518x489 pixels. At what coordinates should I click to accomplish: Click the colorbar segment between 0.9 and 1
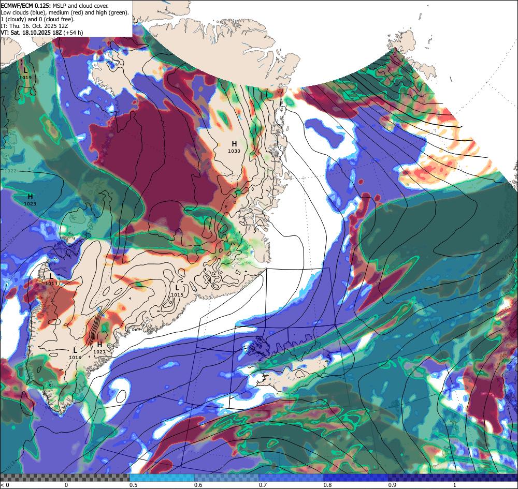pyautogui.click(x=421, y=478)
